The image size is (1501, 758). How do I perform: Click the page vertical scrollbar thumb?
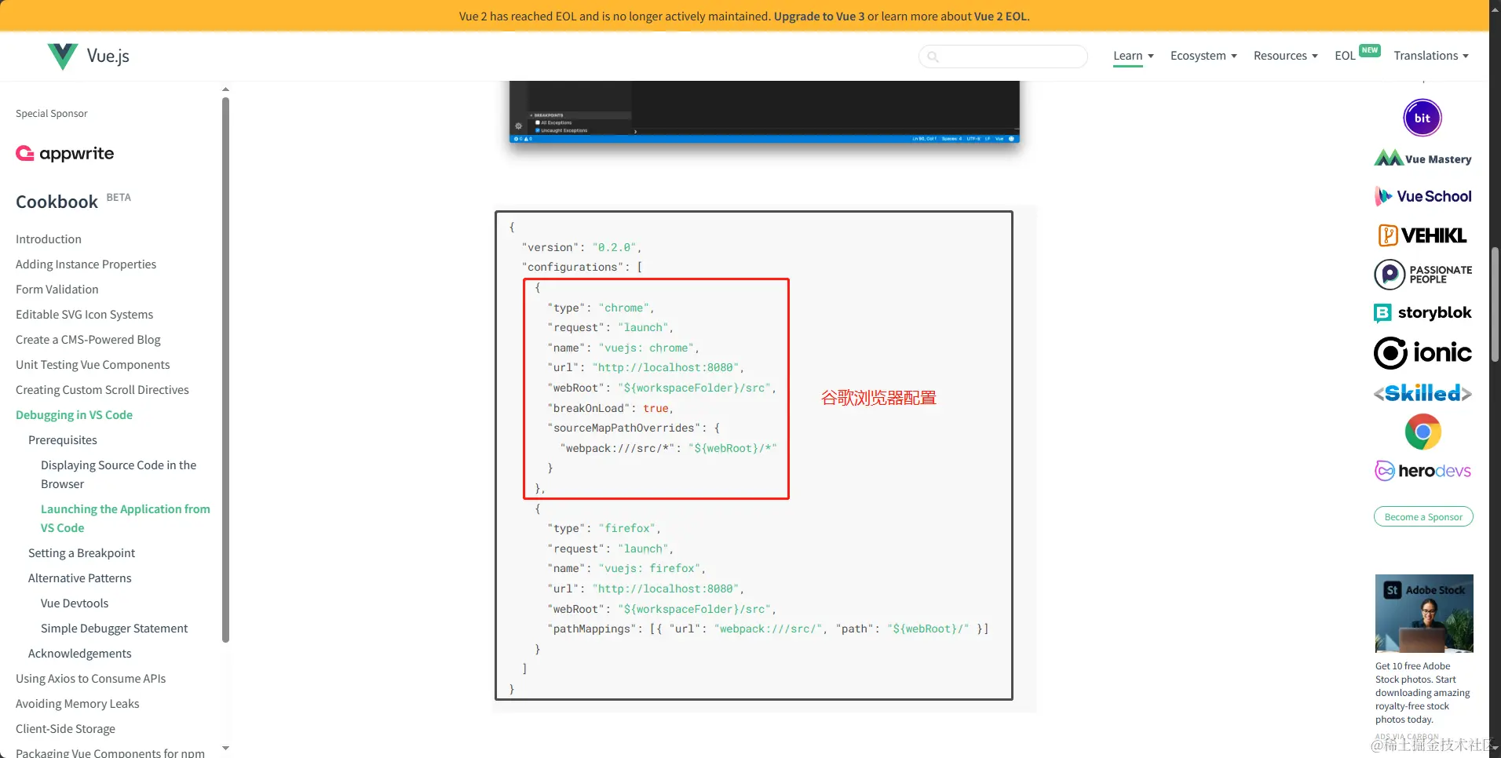[x=1495, y=304]
